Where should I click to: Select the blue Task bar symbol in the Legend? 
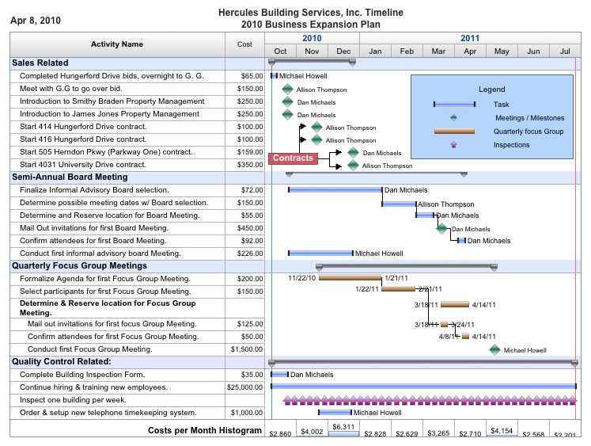pyautogui.click(x=454, y=105)
